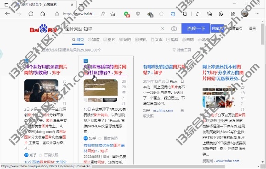Image resolution: width=266 pixels, height=169 pixels.
Task: Click the blue crop screenshot extension icon
Action: 173,14
